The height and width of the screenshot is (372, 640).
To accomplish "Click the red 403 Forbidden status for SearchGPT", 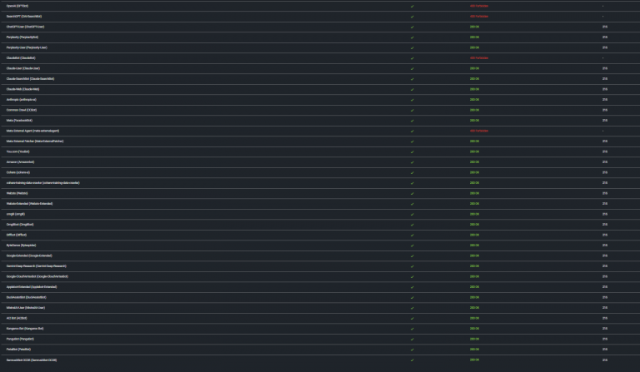I will tap(478, 16).
